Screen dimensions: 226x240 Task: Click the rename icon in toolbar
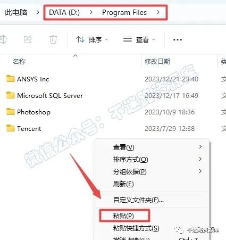pos(3,39)
